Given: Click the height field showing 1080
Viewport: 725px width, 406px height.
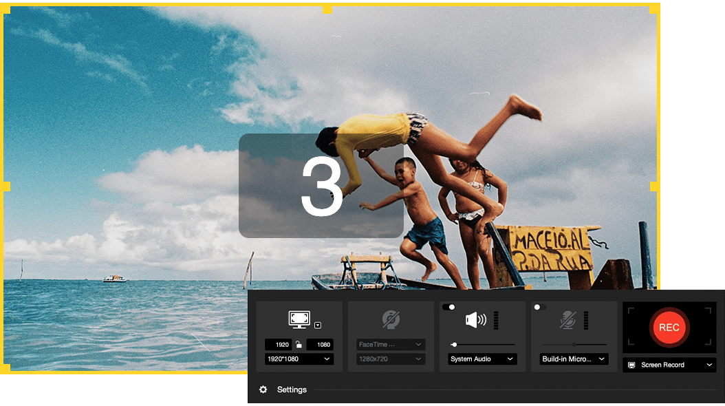Looking at the screenshot, I should click(320, 344).
